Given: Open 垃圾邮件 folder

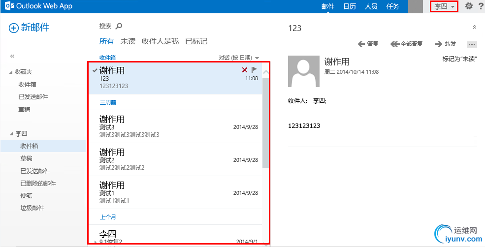Looking at the screenshot, I should tap(32, 208).
